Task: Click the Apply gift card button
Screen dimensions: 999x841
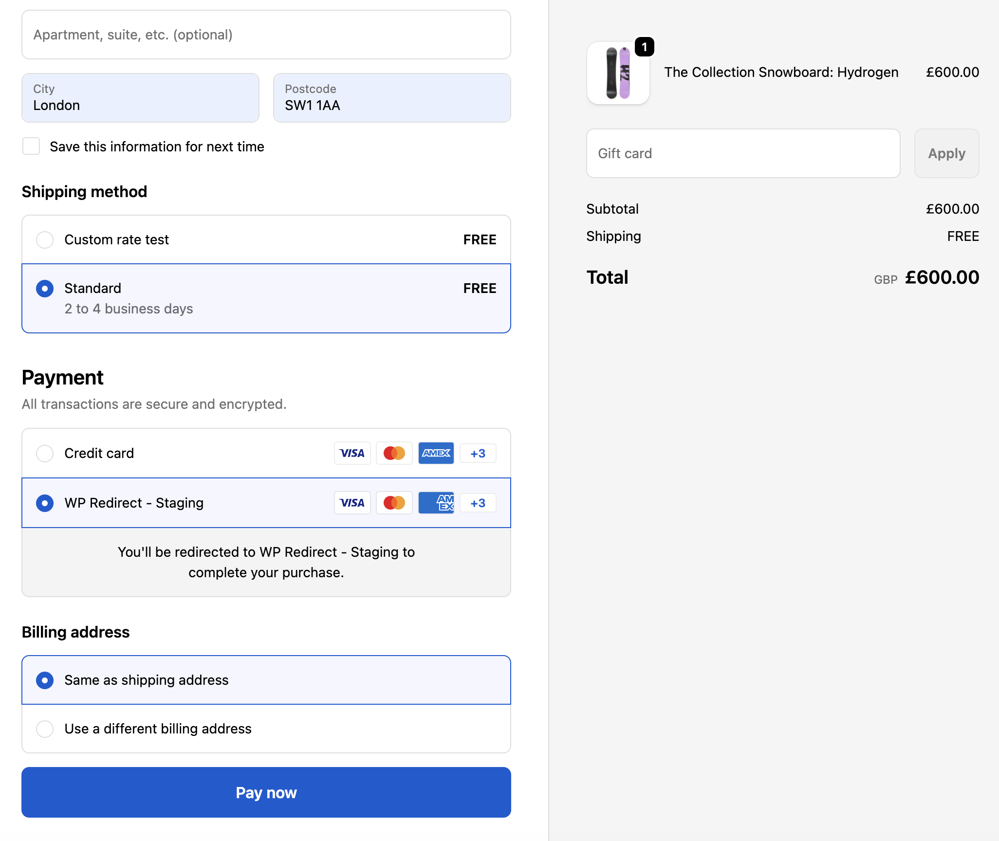Action: click(x=946, y=153)
